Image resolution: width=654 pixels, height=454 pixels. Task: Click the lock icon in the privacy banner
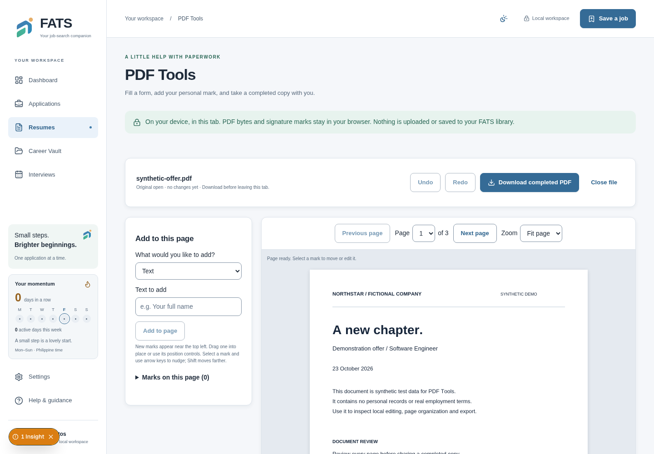pos(137,123)
